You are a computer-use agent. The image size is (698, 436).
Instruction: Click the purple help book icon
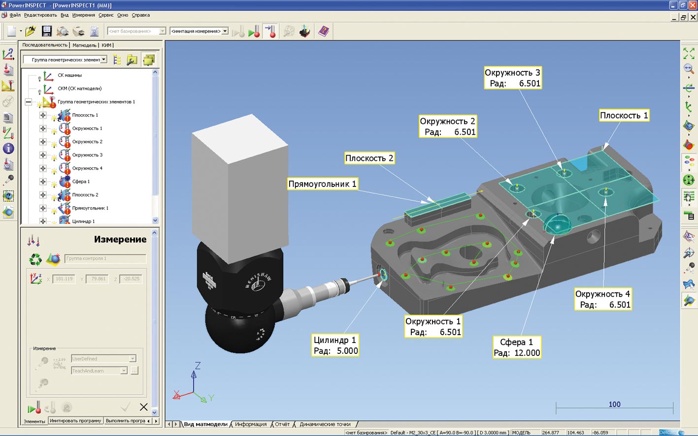coord(323,31)
